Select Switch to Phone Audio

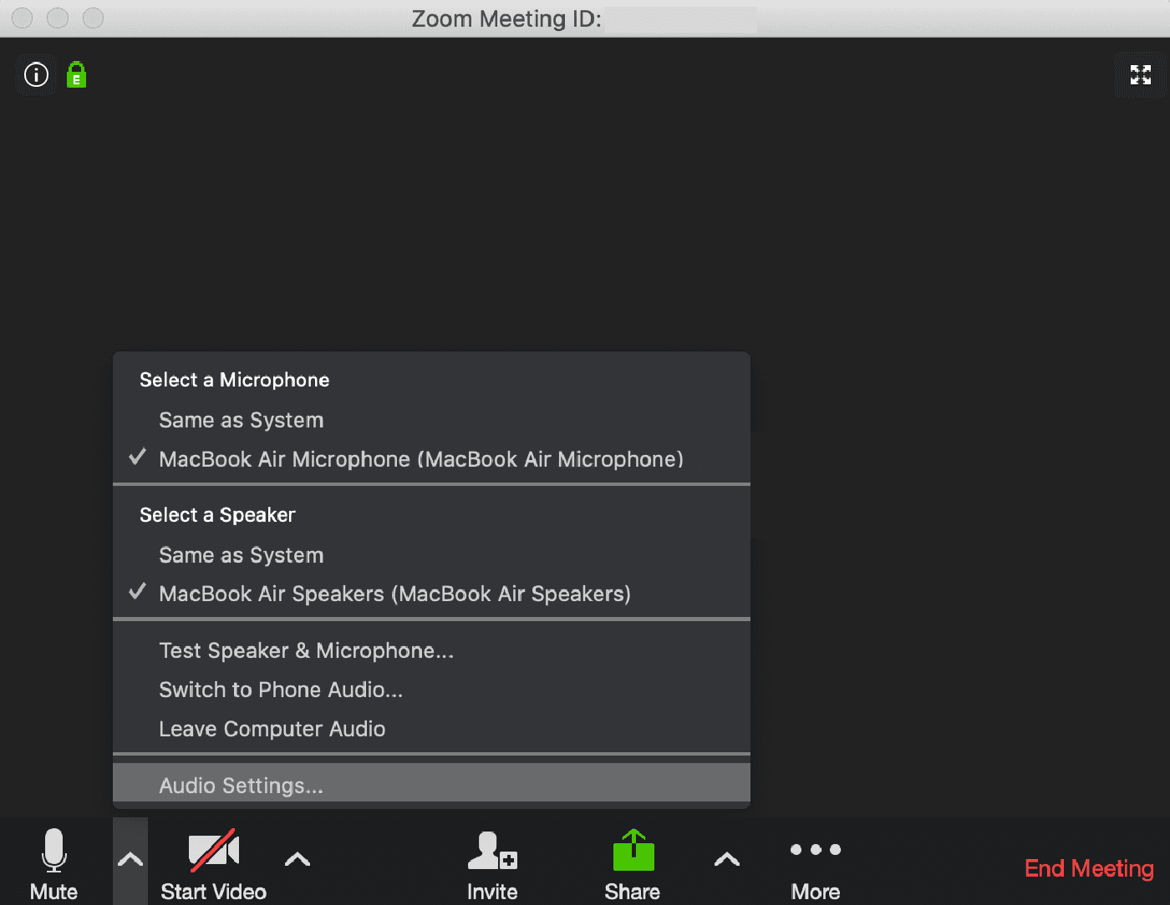click(281, 690)
